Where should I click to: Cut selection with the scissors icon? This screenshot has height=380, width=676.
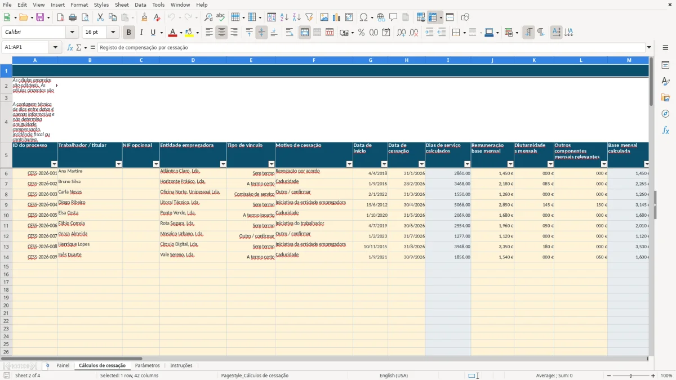tap(100, 17)
